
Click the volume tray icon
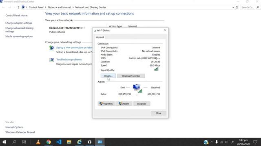tap(227, 142)
